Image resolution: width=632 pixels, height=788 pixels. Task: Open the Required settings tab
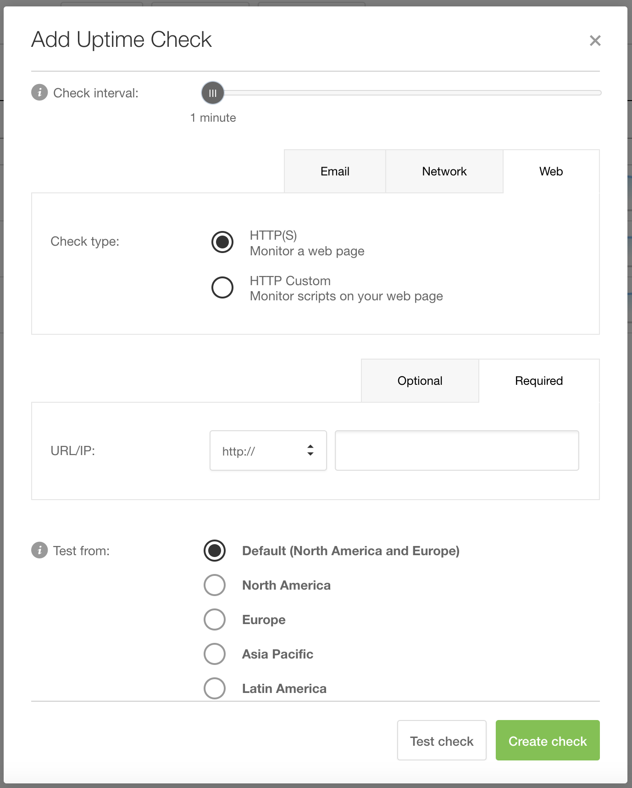click(x=538, y=381)
